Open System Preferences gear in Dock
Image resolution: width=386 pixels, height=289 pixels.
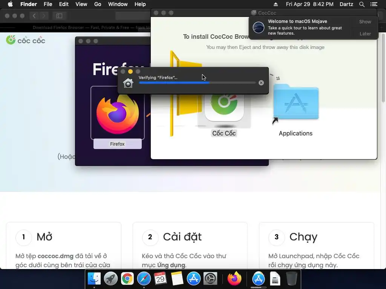point(210,279)
